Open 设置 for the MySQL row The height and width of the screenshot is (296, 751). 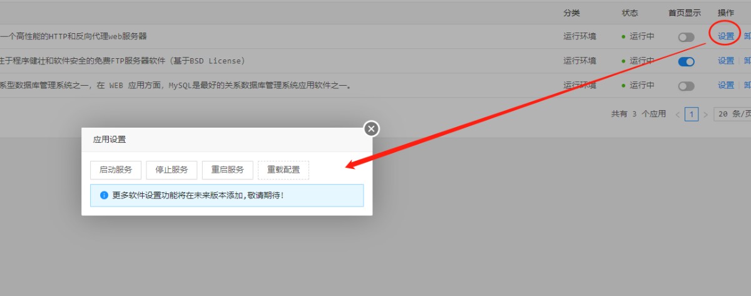click(726, 85)
